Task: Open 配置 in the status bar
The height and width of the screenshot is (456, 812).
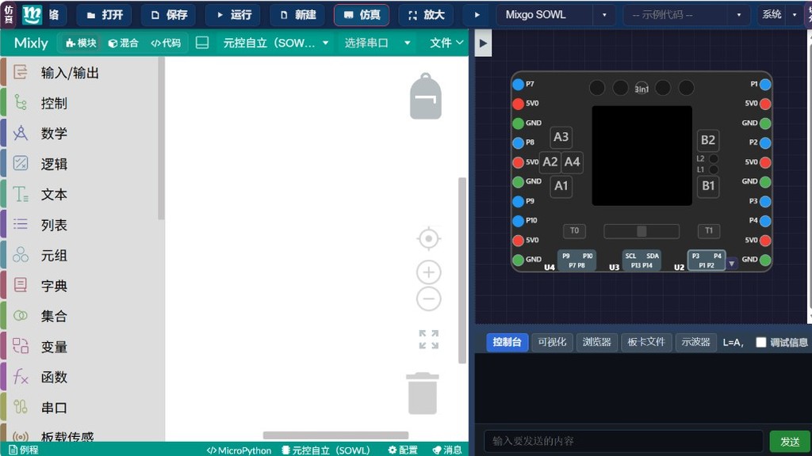Action: point(403,450)
